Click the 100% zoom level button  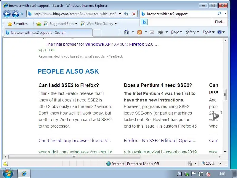208,163
